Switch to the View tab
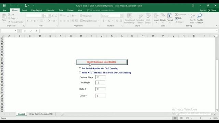The image size is (219, 123). click(80, 10)
